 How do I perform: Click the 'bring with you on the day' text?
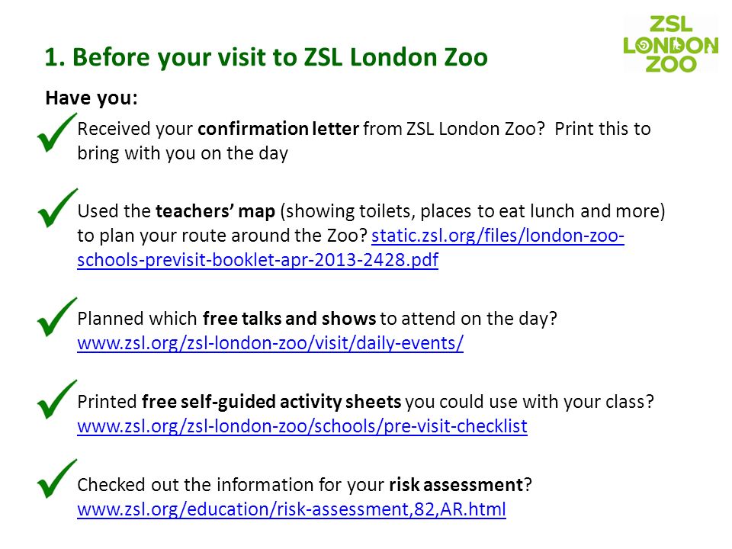coord(182,153)
